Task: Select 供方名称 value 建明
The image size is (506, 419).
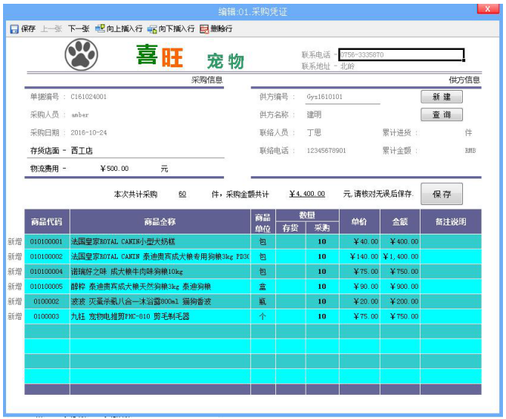Action: click(314, 115)
